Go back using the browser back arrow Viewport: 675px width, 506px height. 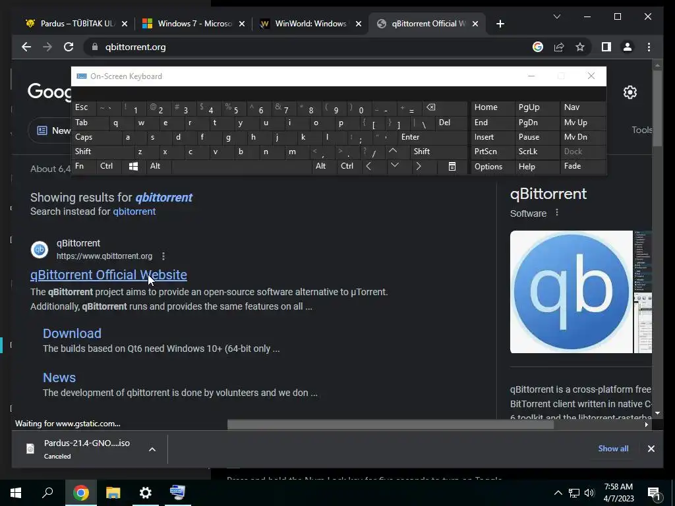point(26,47)
